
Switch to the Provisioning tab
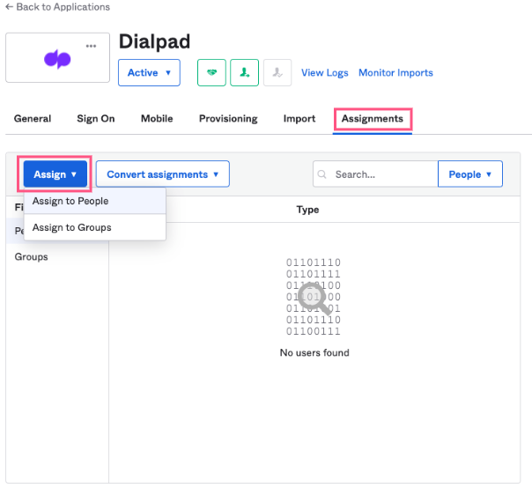tap(228, 119)
